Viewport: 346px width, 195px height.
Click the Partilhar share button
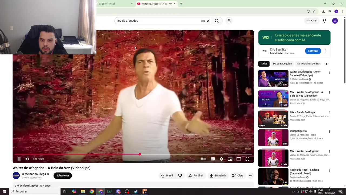(196, 175)
